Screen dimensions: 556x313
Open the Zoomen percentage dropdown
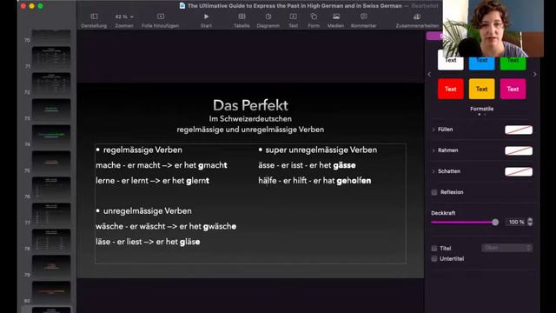[x=124, y=17]
